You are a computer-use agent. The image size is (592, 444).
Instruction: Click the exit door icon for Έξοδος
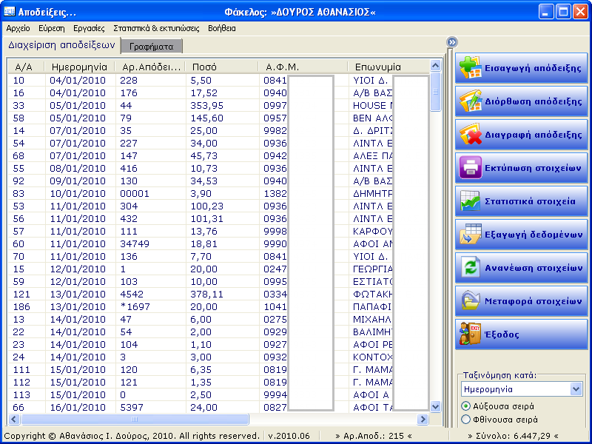[x=470, y=334]
